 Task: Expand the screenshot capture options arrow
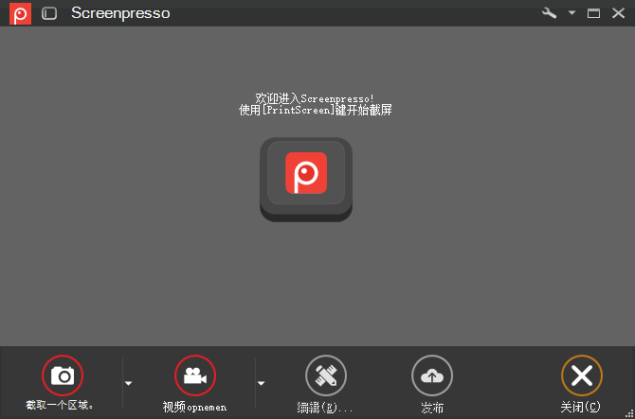128,383
